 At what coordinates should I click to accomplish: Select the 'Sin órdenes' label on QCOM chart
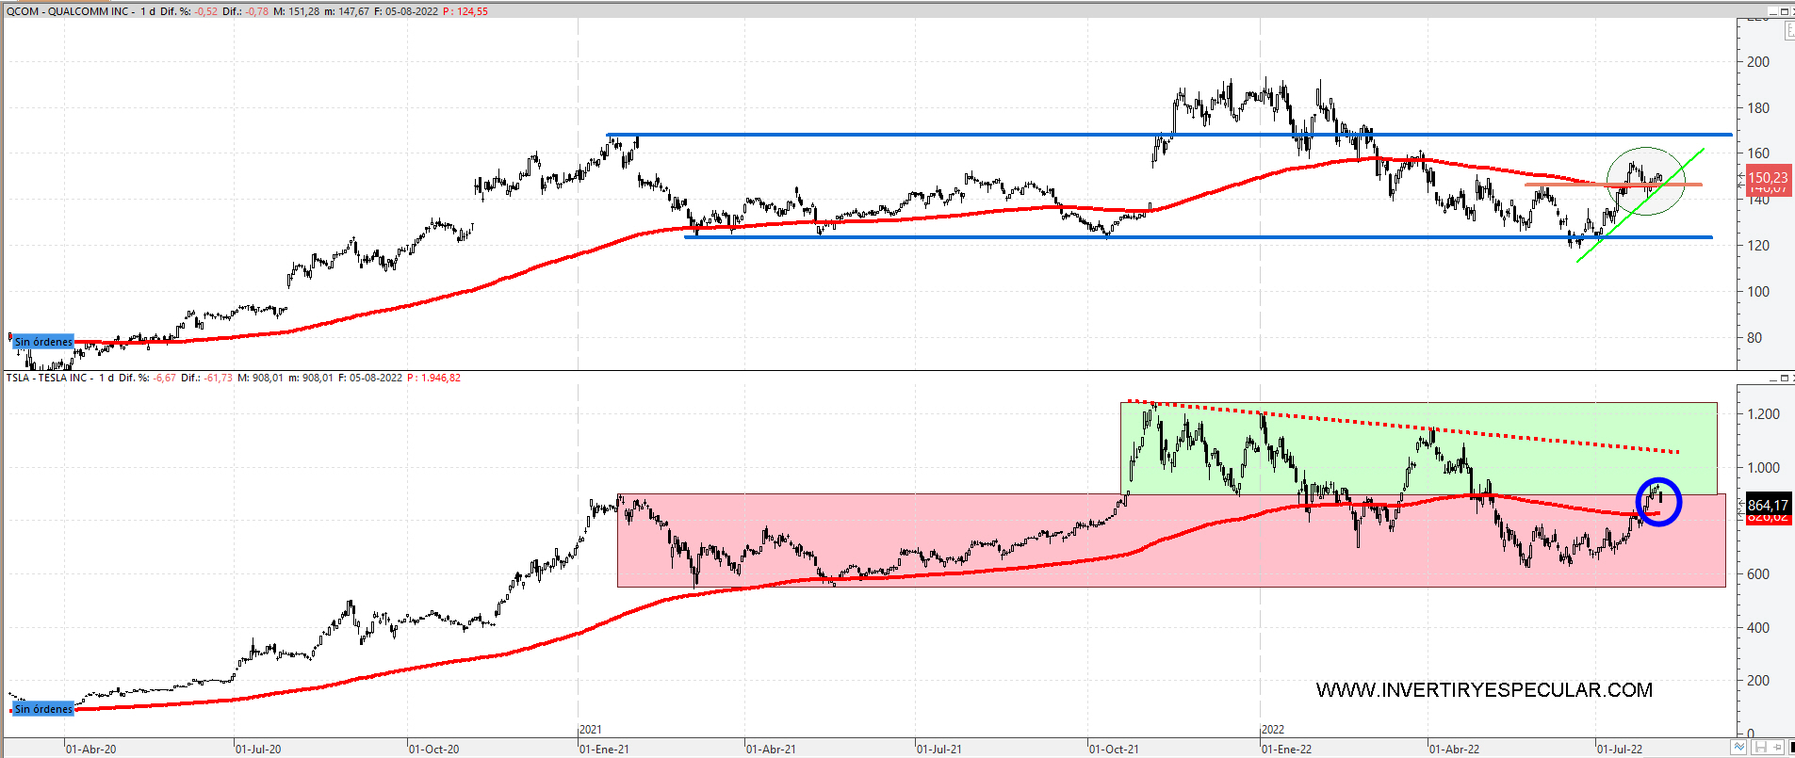point(42,342)
